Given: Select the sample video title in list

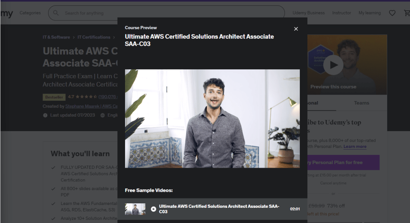Looking at the screenshot, I should (x=219, y=209).
